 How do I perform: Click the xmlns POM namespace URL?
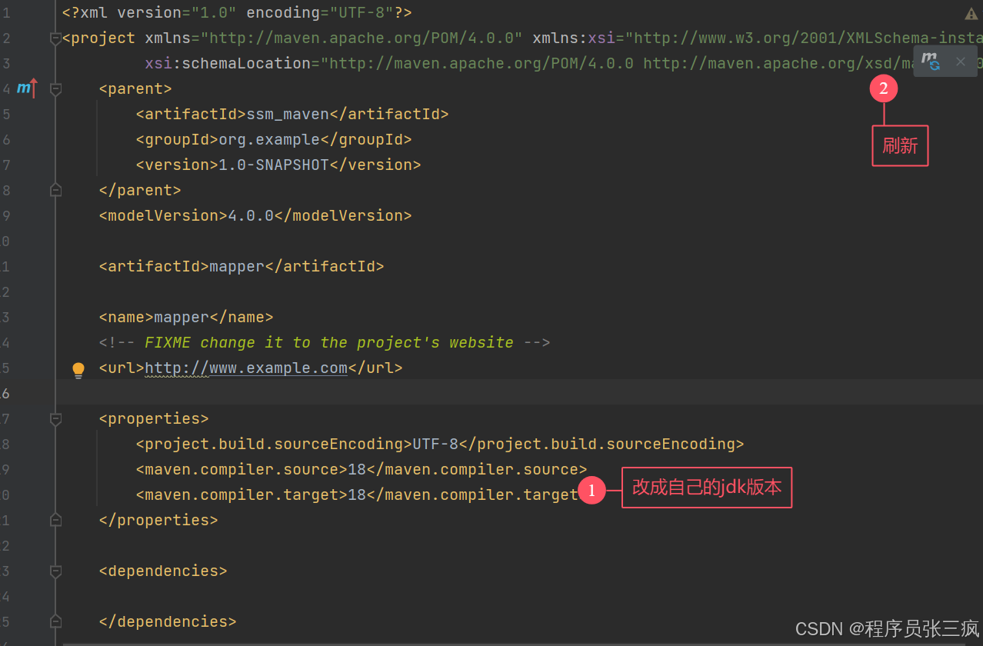coord(362,38)
